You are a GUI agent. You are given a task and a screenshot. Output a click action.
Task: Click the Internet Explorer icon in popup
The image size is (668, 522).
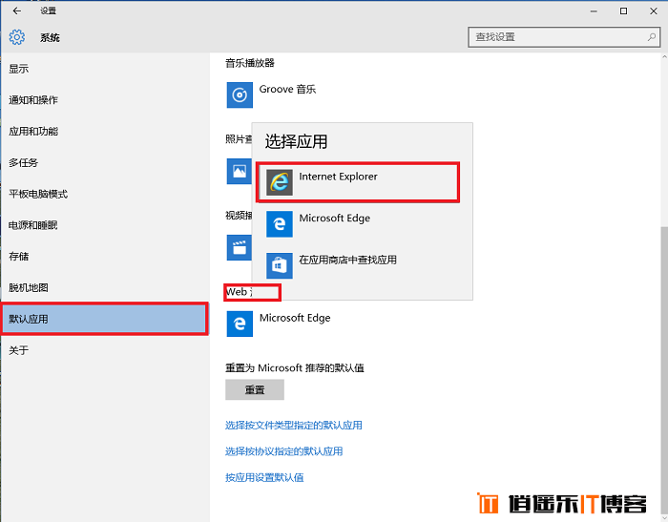click(280, 182)
